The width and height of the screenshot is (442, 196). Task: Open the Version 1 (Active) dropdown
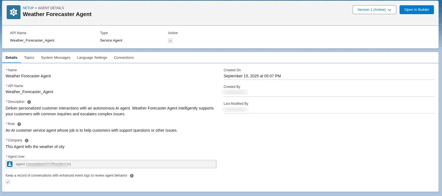click(x=374, y=10)
